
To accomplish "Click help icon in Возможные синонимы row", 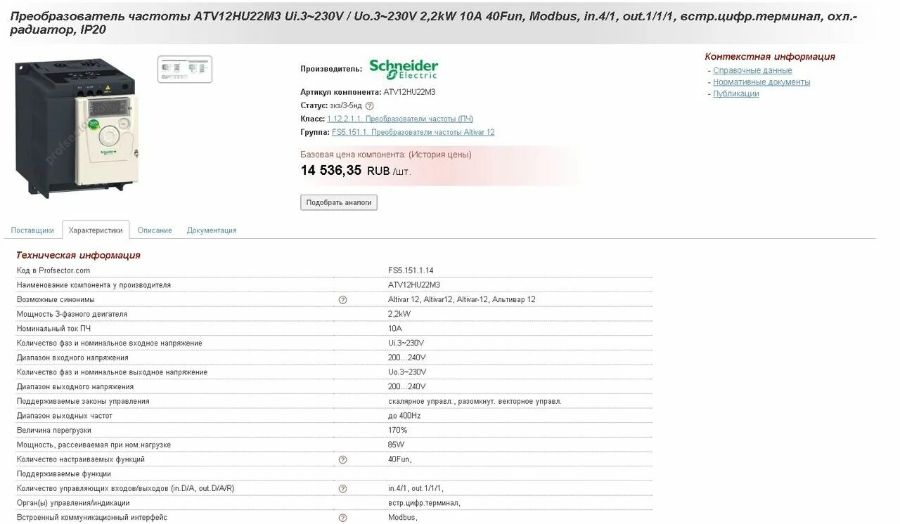I will tap(342, 300).
